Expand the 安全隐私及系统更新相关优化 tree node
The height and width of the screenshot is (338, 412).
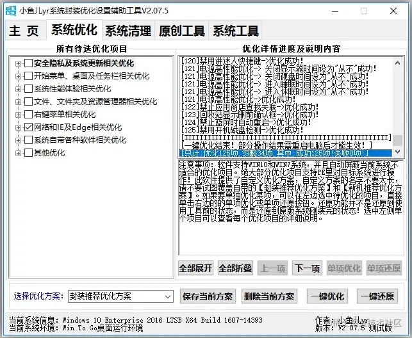pos(18,63)
